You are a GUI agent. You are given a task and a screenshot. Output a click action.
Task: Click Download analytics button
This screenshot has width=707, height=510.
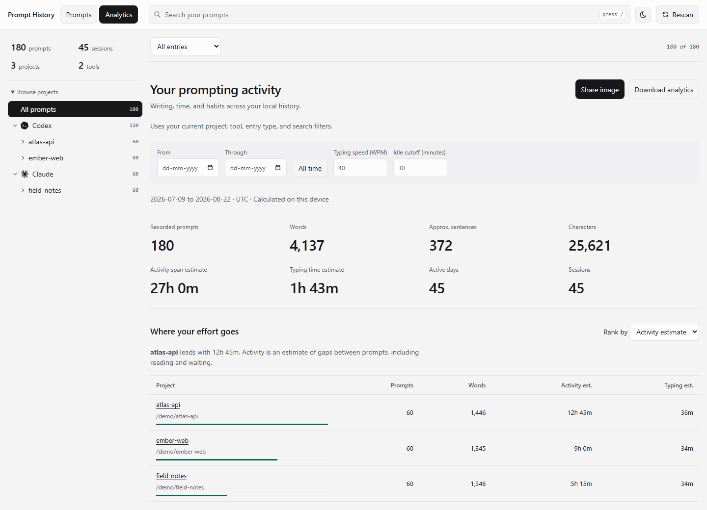point(664,90)
